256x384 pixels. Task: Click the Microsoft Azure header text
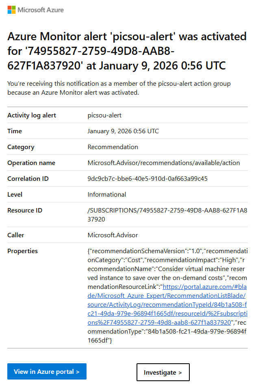[41, 10]
